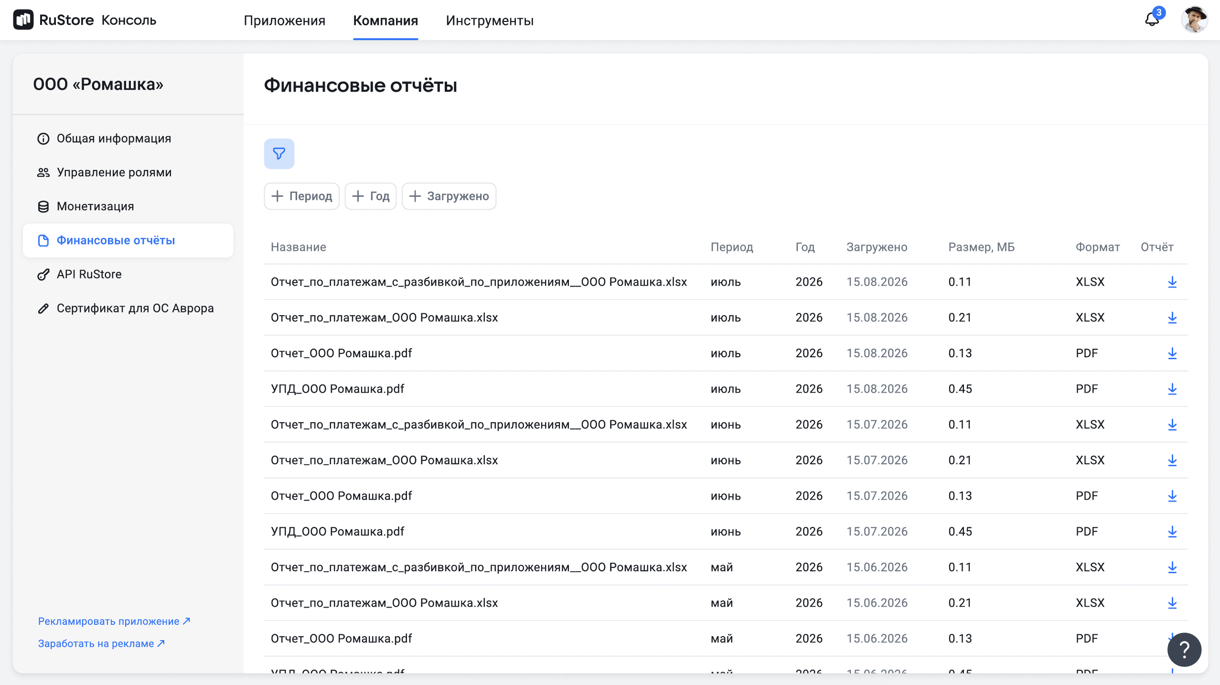Screen dimensions: 1220x685
Task: Download June УПД_ООО Ромашка.pdf
Action: 1172,532
